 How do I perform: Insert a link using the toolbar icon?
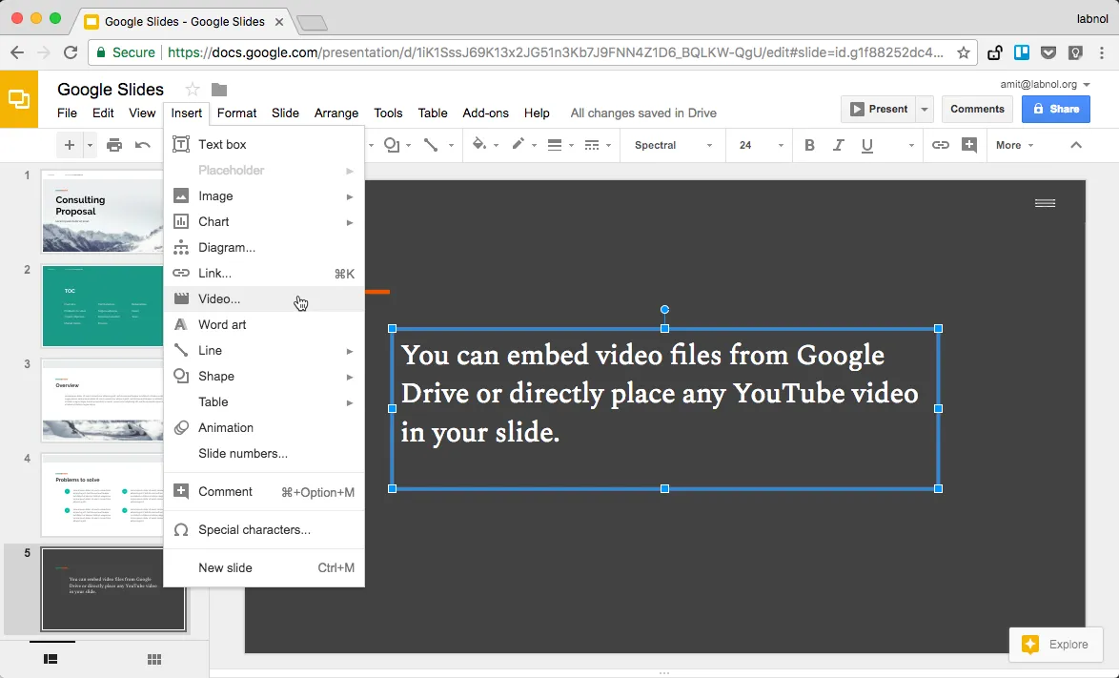tap(942, 145)
